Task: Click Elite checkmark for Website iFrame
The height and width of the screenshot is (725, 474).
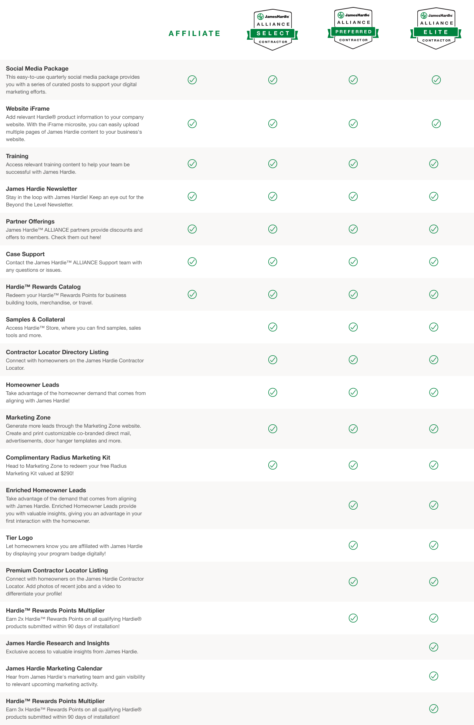Action: pyautogui.click(x=436, y=124)
